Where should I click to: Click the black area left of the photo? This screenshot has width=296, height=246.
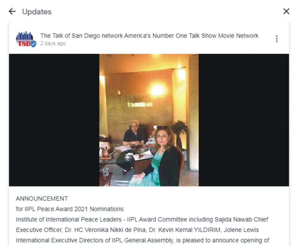(x=54, y=120)
